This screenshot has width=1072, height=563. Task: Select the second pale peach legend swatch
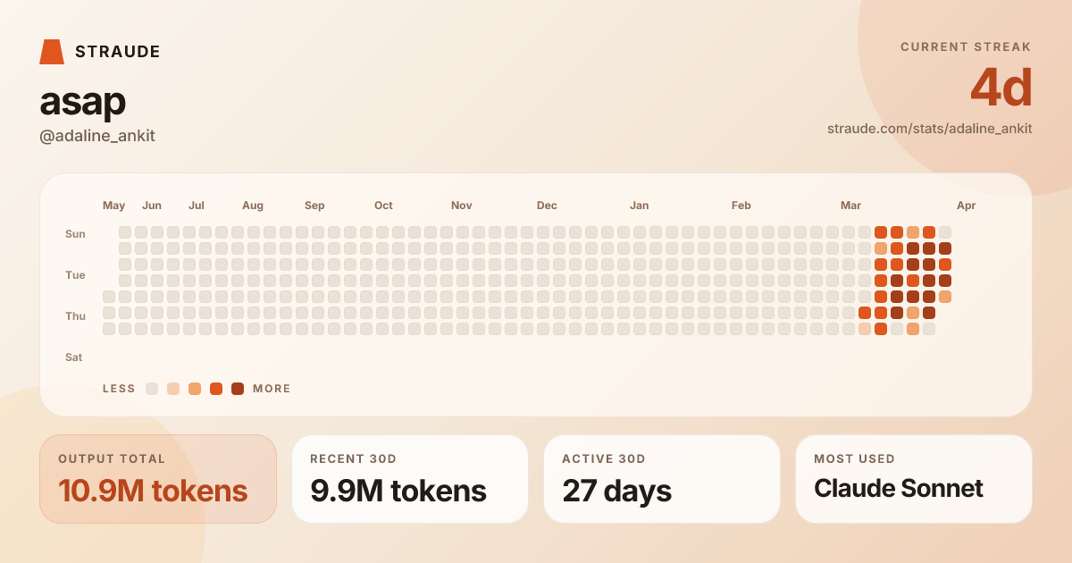173,389
